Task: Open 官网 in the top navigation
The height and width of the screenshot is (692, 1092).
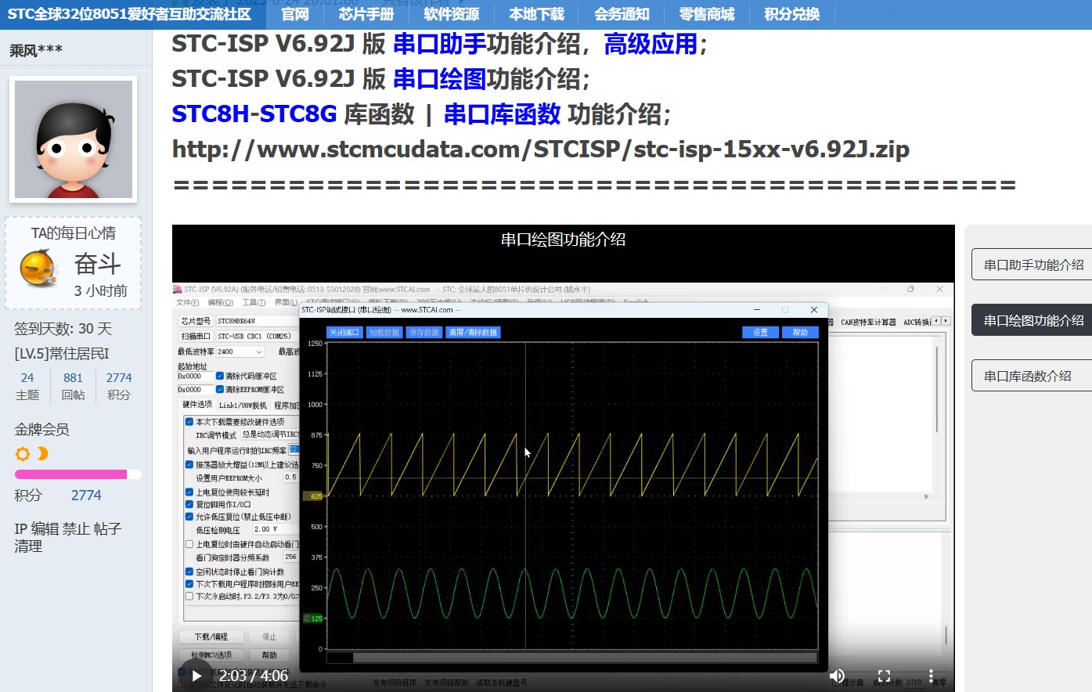Action: point(295,14)
